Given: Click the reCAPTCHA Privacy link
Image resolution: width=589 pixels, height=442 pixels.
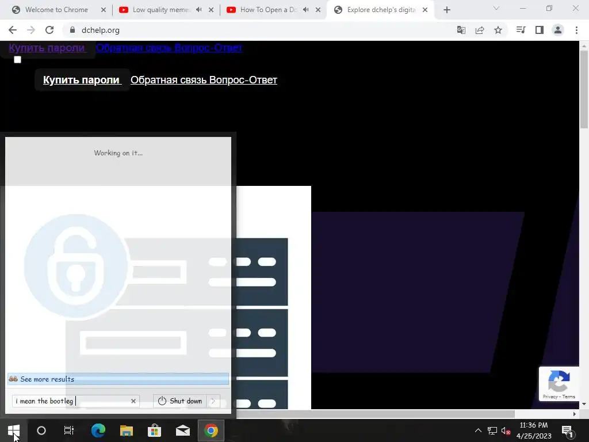Looking at the screenshot, I should coord(550,397).
